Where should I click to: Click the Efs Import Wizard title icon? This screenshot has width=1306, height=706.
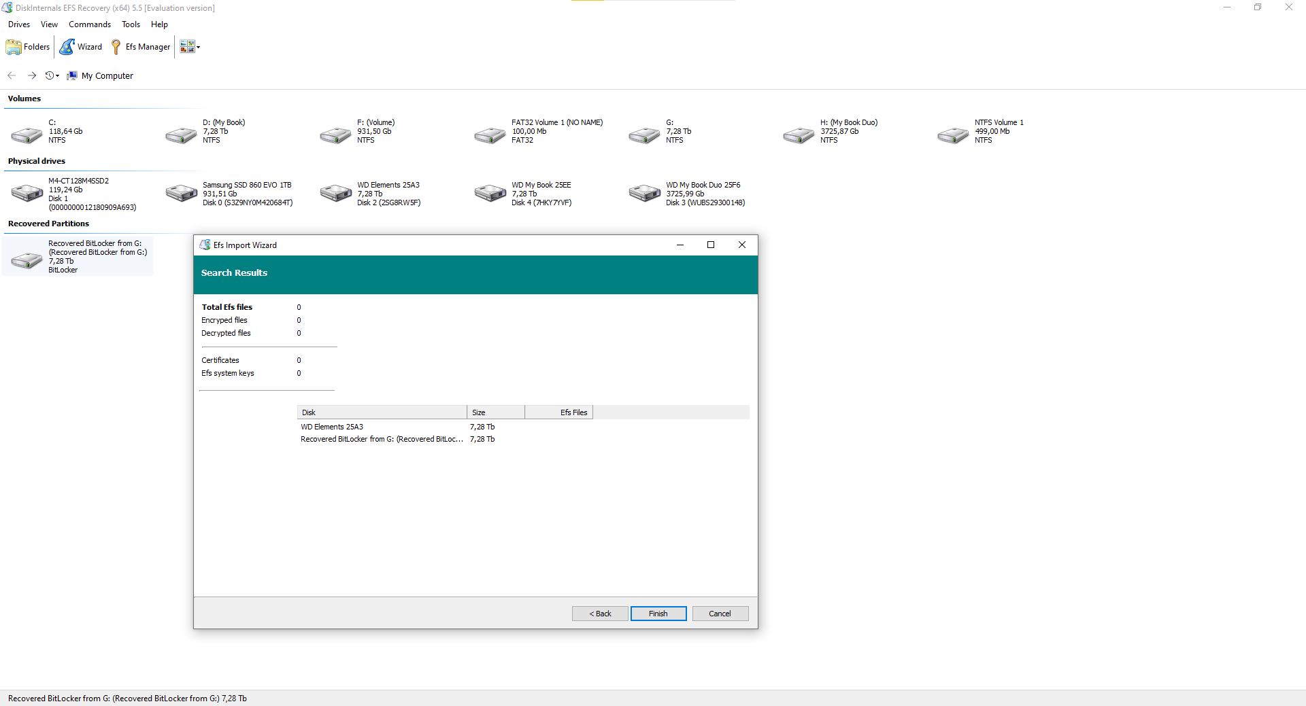point(205,245)
